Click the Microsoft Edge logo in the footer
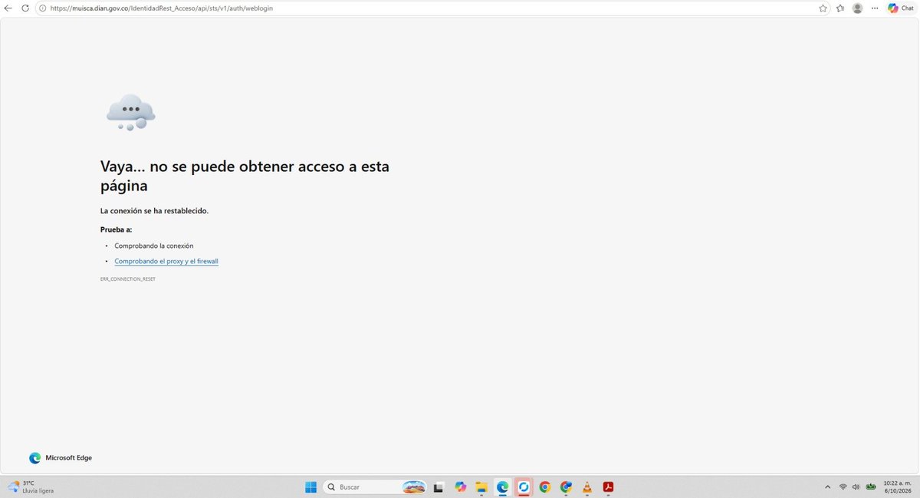This screenshot has width=920, height=498. coord(34,458)
